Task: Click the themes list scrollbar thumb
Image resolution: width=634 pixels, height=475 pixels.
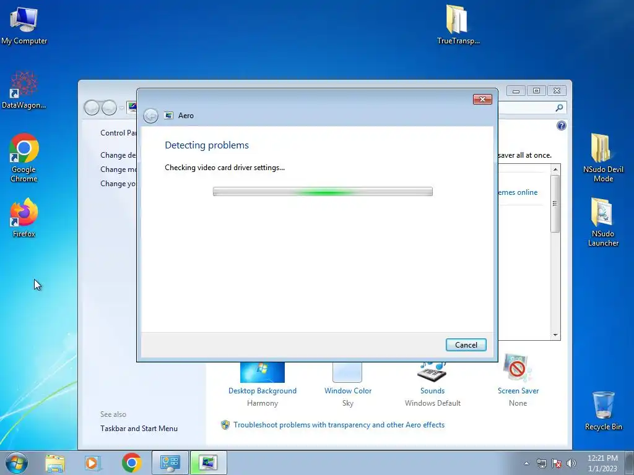Action: (555, 203)
